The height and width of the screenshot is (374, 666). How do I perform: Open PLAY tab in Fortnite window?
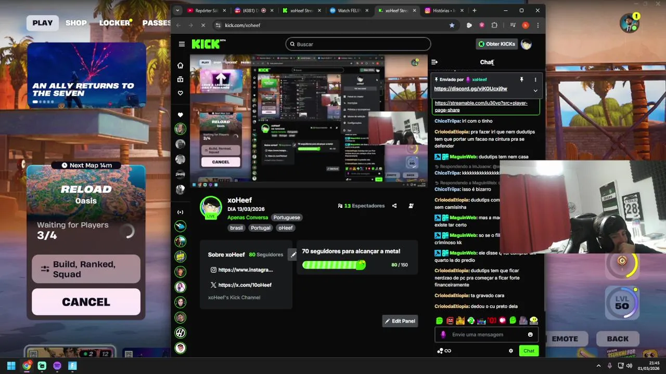pyautogui.click(x=43, y=23)
